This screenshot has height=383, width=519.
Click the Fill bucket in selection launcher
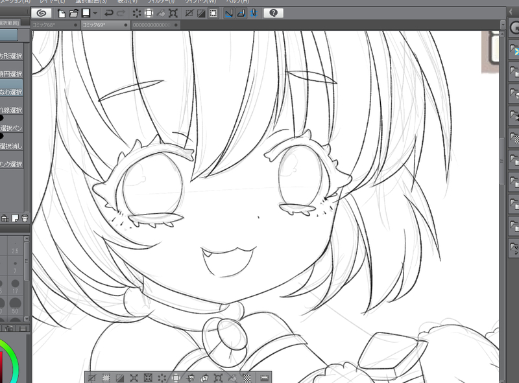(x=232, y=378)
